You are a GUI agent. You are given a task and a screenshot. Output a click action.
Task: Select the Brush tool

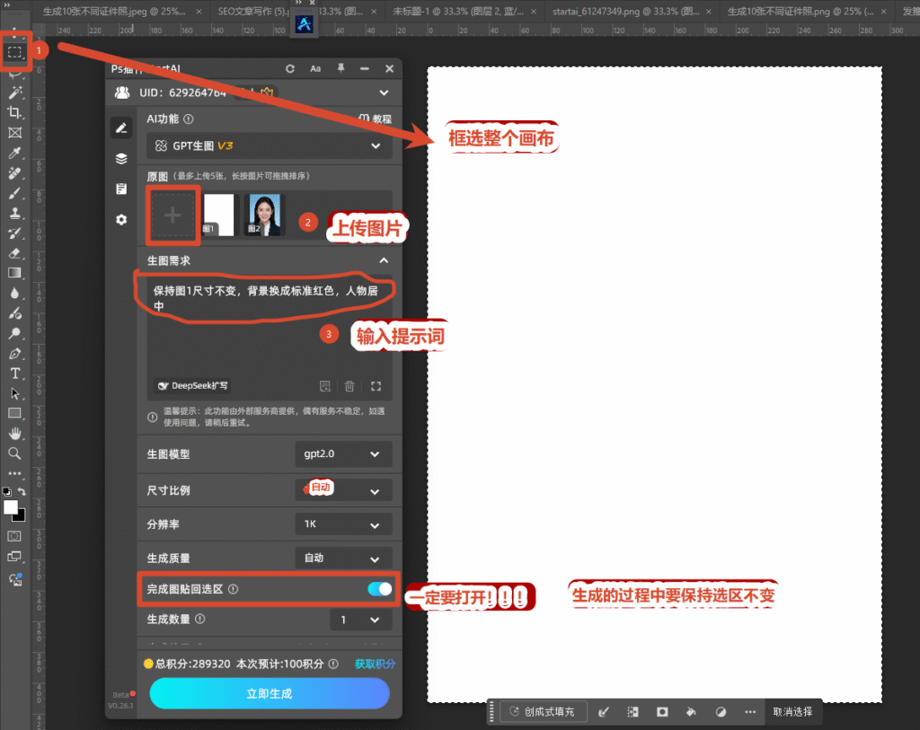(14, 193)
